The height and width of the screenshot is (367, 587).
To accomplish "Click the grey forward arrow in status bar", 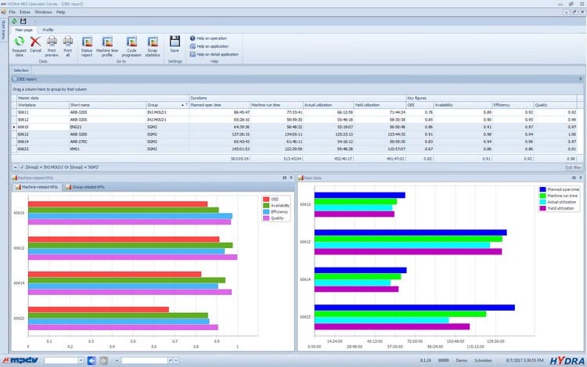I will (x=103, y=360).
